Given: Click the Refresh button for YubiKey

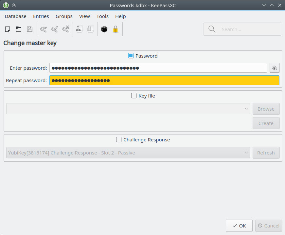Looking at the screenshot, I should pos(266,153).
